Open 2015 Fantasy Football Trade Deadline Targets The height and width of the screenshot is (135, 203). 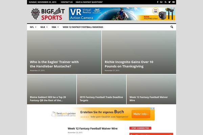pos(101,99)
